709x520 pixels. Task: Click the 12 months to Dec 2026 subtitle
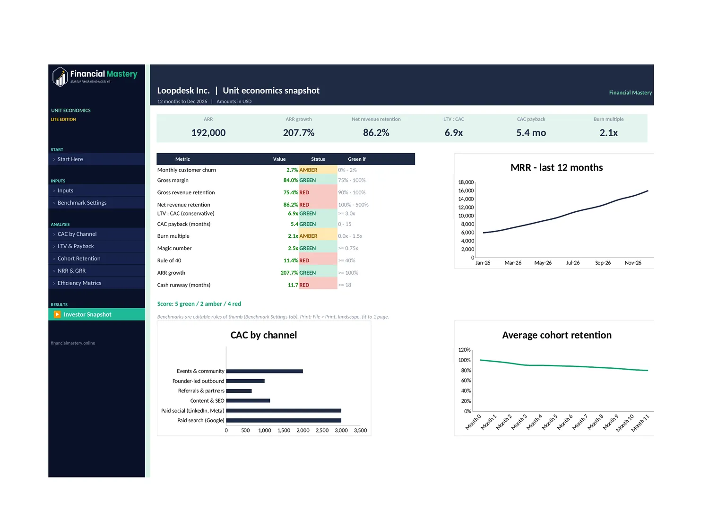182,102
